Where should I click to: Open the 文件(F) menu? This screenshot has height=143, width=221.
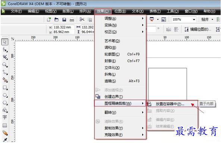pyautogui.click(x=16, y=11)
